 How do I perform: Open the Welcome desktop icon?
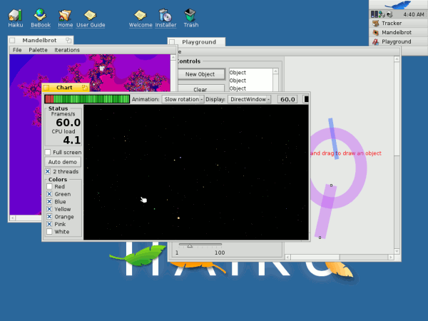(141, 15)
